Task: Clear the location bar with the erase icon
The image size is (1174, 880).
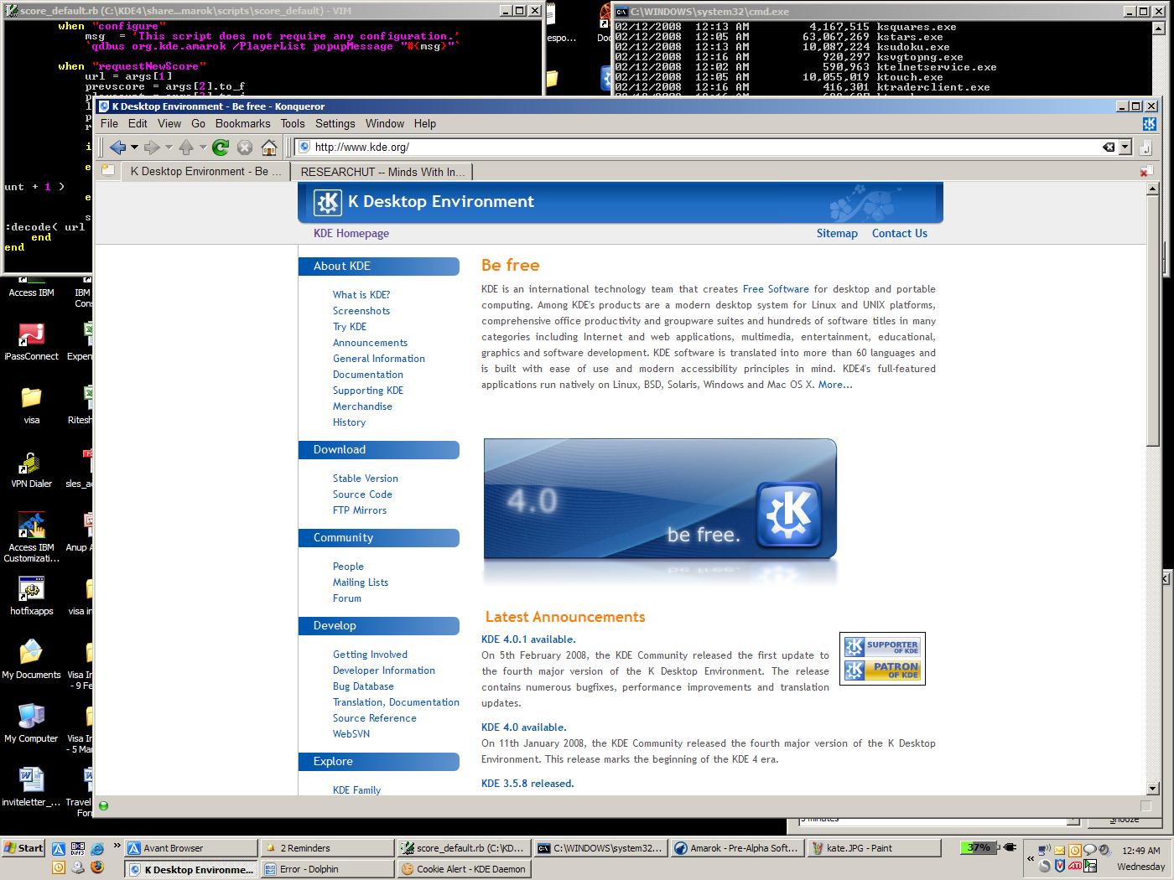Action: point(1109,148)
